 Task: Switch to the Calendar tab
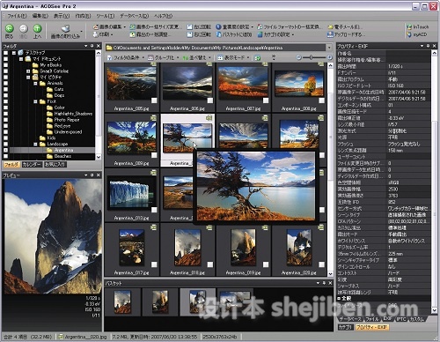click(32, 165)
